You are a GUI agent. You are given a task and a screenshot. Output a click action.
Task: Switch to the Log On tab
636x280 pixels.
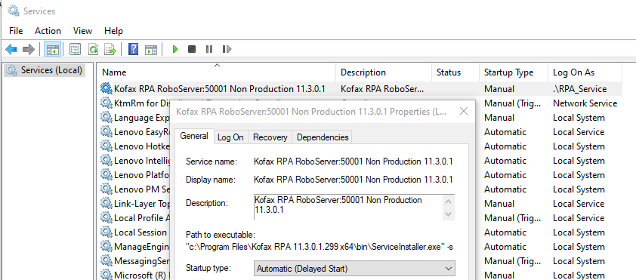pos(230,137)
